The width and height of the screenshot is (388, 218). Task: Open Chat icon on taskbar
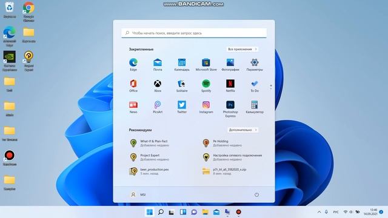pyautogui.click(x=194, y=212)
